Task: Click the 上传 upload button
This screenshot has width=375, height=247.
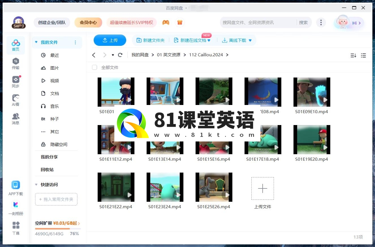Action: click(110, 40)
